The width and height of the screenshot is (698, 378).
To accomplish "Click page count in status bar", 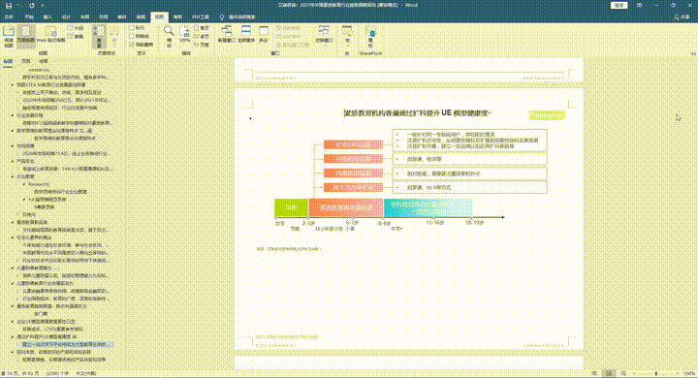I will 20,373.
